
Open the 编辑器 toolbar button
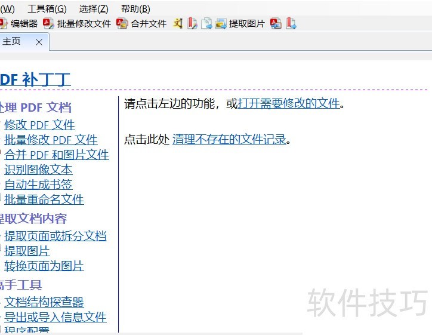18,24
